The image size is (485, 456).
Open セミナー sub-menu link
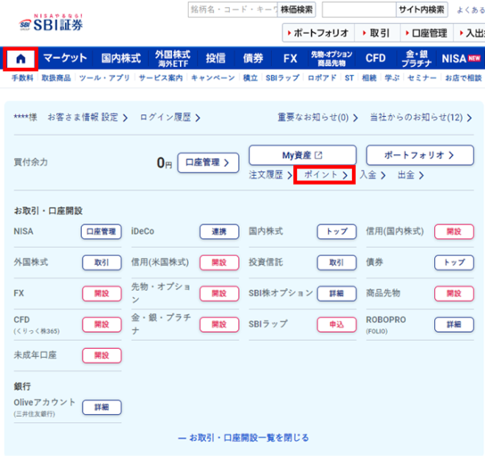point(422,78)
